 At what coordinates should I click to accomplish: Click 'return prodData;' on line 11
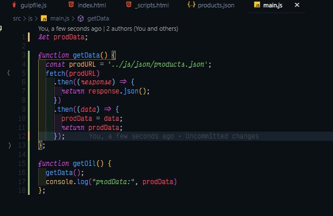(92, 128)
